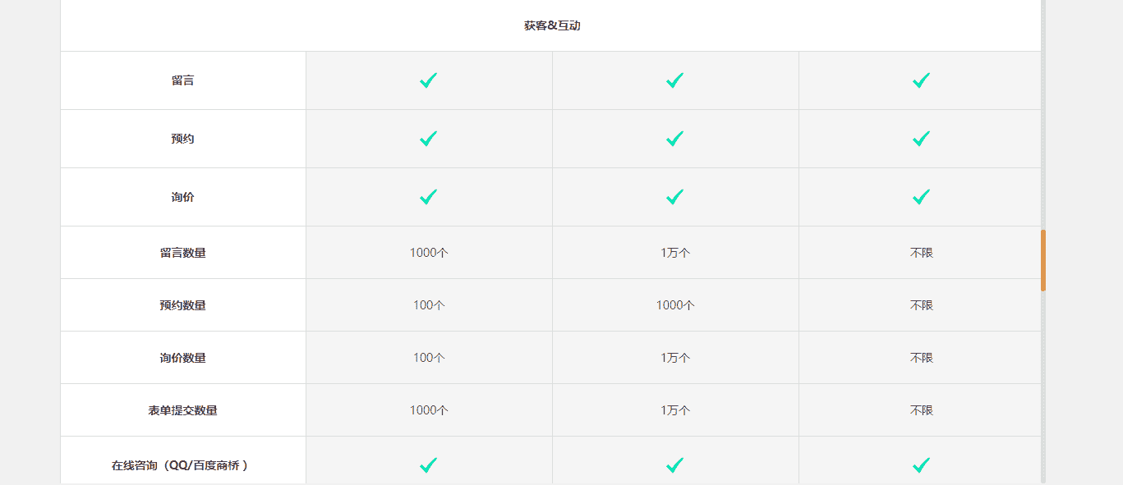The image size is (1123, 485).
Task: Click the middle checkmark in 留言 row
Action: click(675, 80)
